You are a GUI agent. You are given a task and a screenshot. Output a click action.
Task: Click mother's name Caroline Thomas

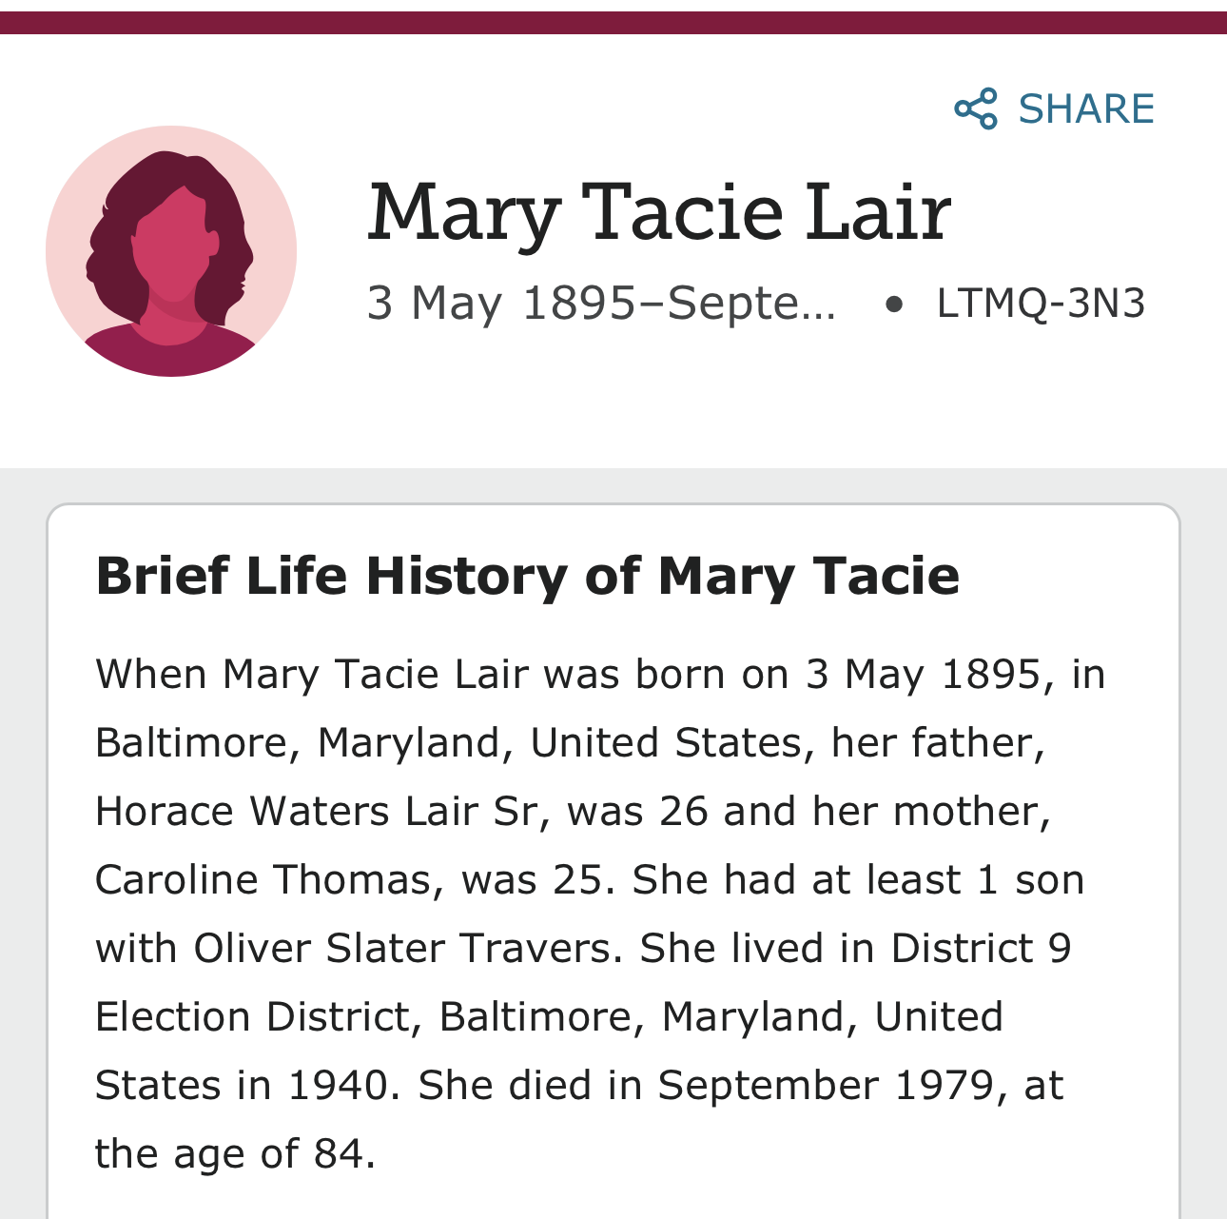[x=263, y=879]
